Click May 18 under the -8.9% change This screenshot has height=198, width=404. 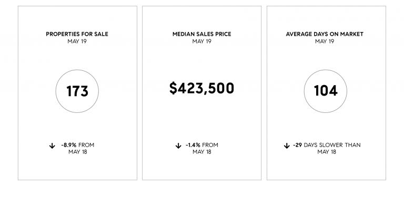tap(77, 152)
